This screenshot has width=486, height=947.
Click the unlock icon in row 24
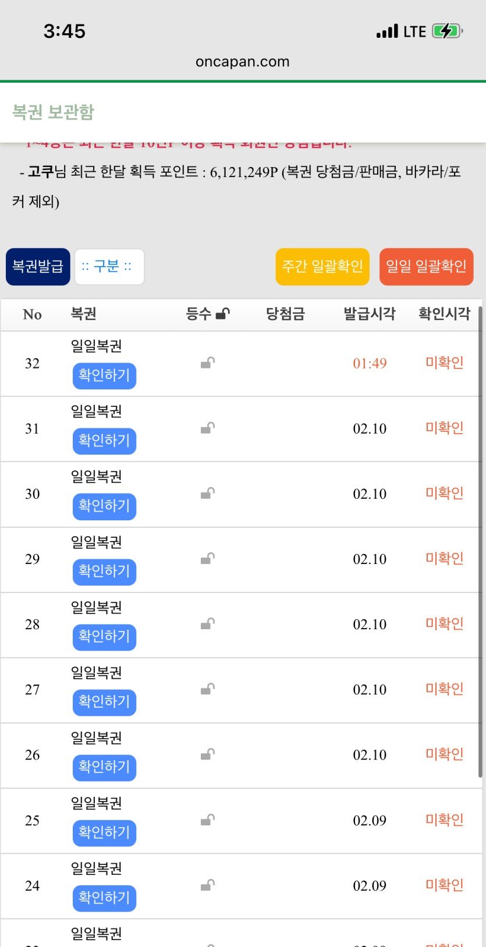click(208, 885)
